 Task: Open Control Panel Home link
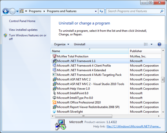click(22, 21)
